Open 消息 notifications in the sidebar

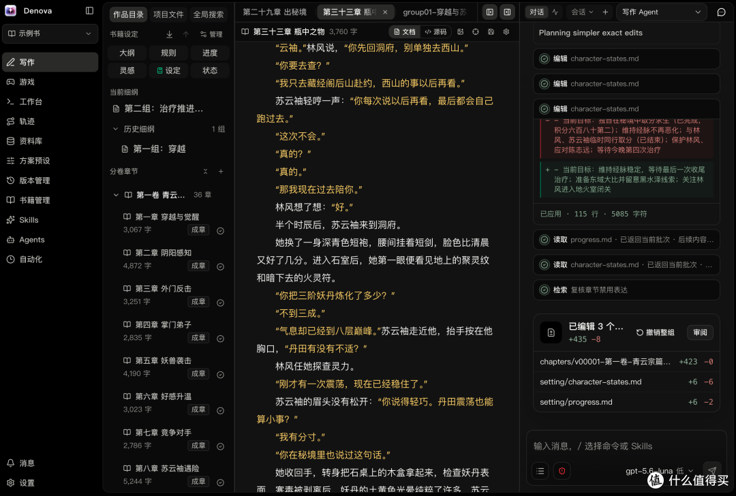[50, 463]
